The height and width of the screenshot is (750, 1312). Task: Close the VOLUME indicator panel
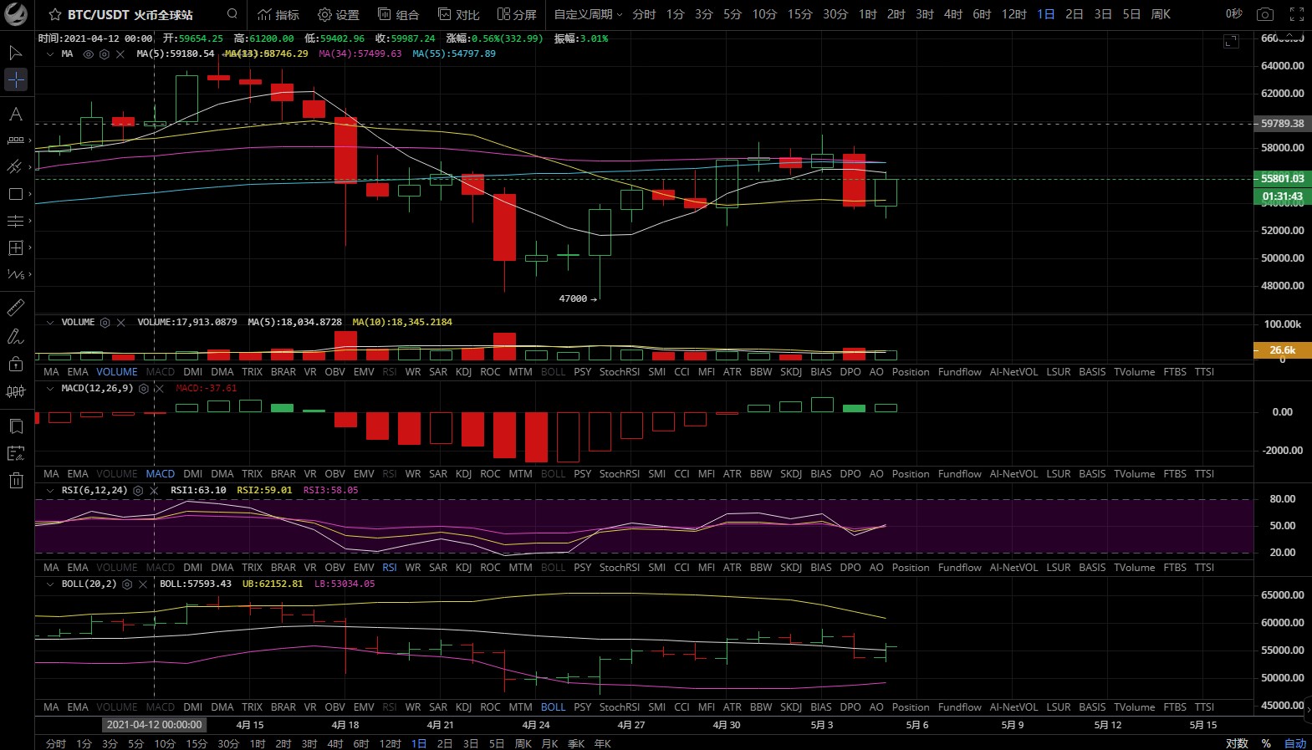(x=121, y=322)
